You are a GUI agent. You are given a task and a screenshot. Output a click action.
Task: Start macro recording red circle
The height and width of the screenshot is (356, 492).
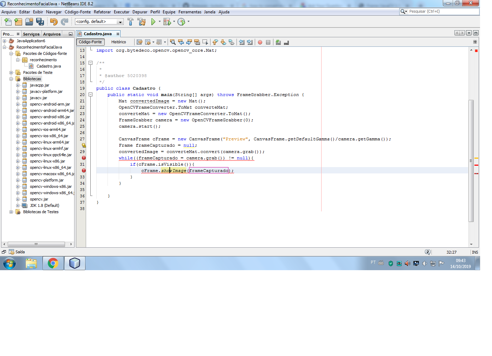tap(260, 42)
